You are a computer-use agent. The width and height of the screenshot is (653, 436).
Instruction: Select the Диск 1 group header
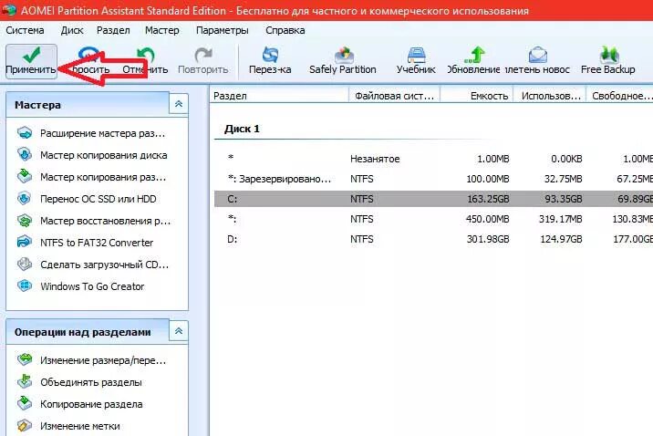(242, 129)
